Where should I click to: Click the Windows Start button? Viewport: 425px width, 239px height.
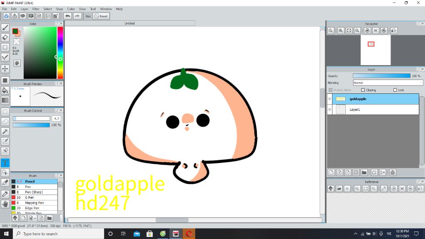[x=6, y=234]
